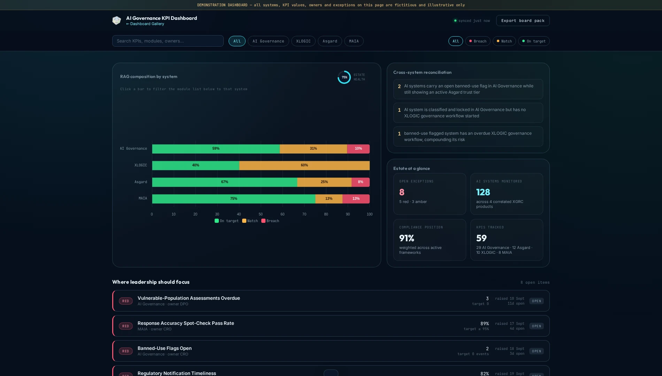The height and width of the screenshot is (376, 662).
Task: Click AI Governance green 59% bar
Action: (x=216, y=149)
